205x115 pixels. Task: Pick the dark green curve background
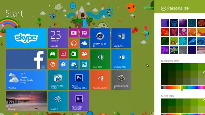pyautogui.click(x=165, y=41)
